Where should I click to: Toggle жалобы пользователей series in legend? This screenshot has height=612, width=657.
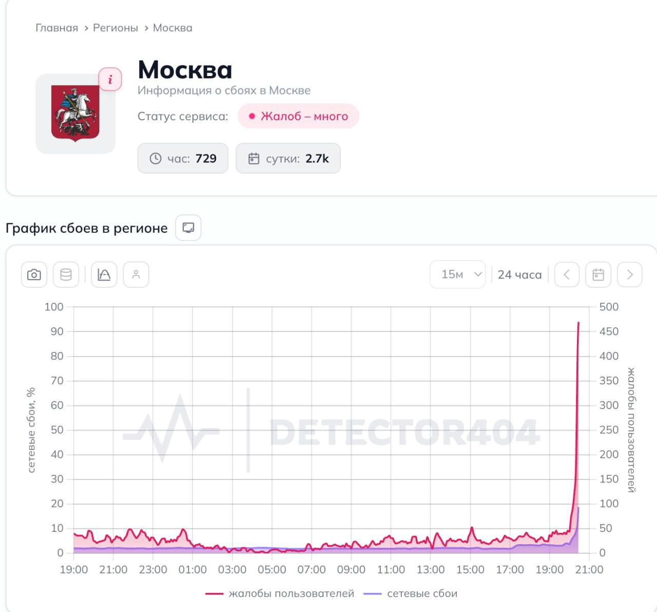point(280,594)
